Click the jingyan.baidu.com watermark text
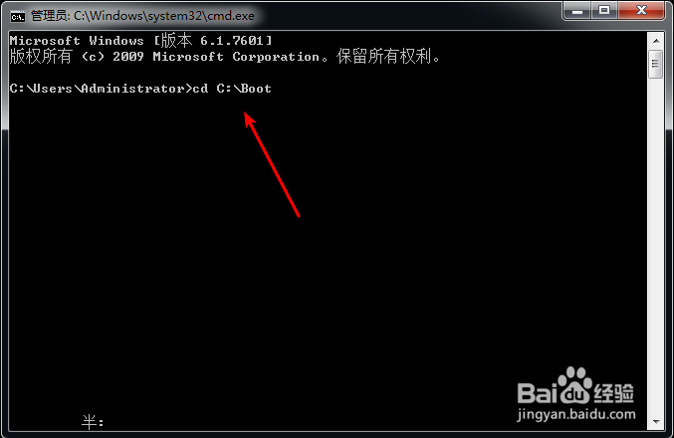674x438 pixels. [576, 414]
